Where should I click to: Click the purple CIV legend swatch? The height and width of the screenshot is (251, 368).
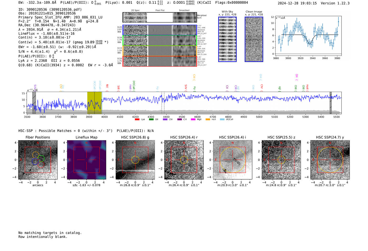point(165,119)
